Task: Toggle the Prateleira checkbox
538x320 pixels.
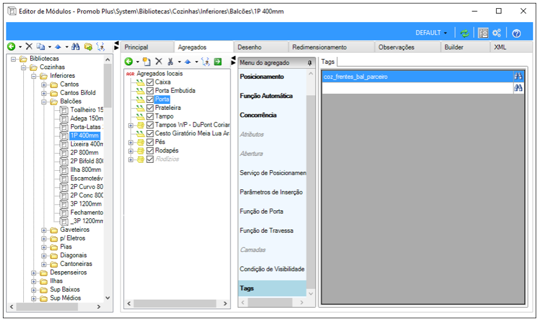Action: click(150, 108)
